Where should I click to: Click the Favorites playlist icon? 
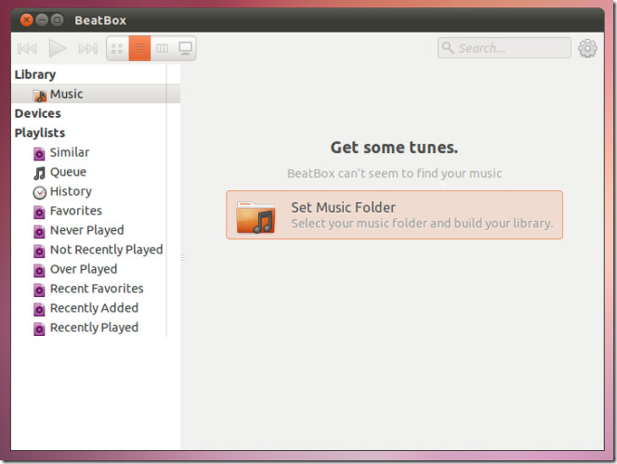pos(39,213)
